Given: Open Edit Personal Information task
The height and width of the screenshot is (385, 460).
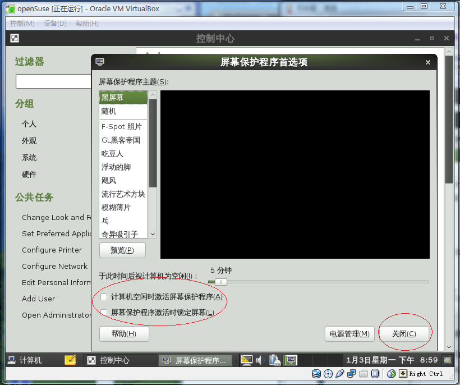Looking at the screenshot, I should point(56,283).
